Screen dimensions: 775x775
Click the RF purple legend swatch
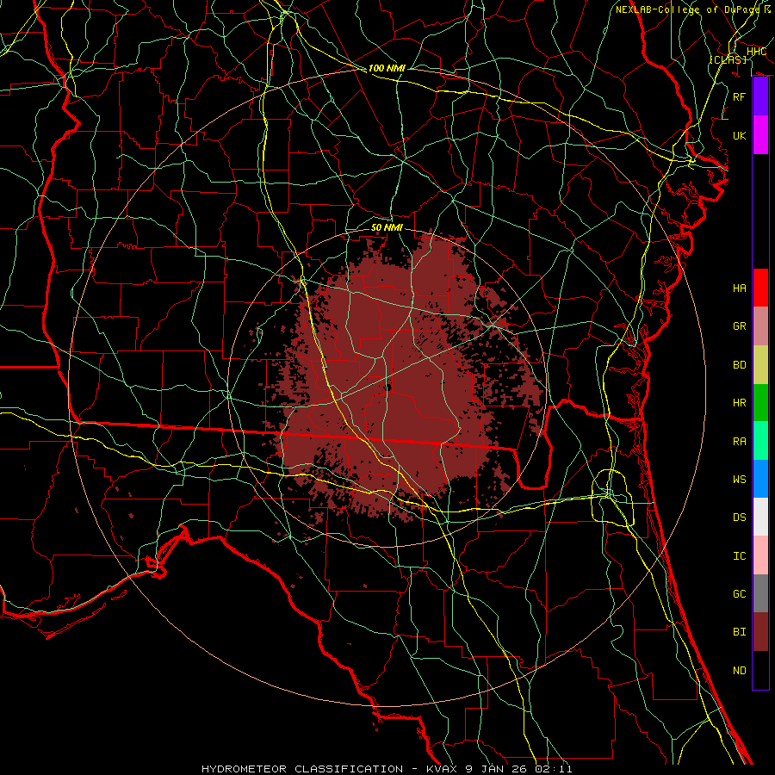(760, 96)
